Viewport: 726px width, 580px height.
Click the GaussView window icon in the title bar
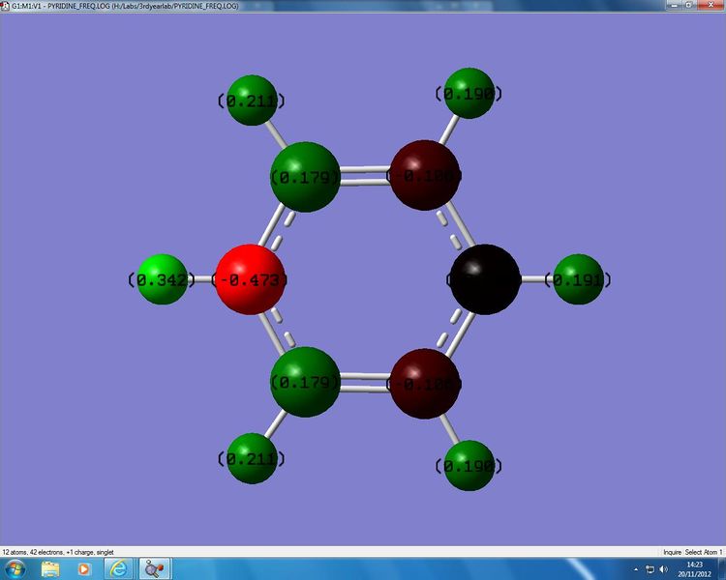tap(5, 6)
